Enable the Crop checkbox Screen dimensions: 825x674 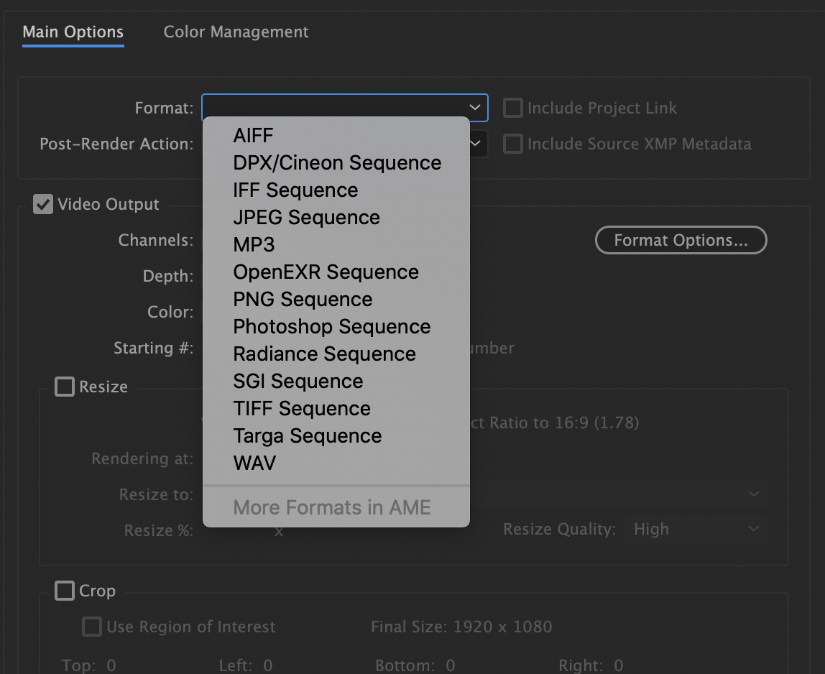(65, 591)
